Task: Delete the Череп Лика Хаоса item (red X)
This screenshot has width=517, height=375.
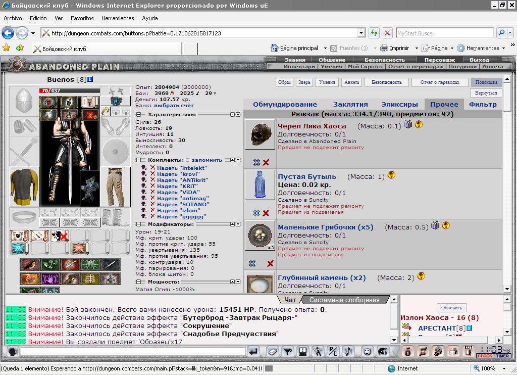Action: [x=266, y=162]
